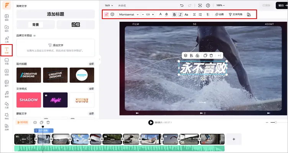Open the Templates (模板) sidebar panel
Screen dimensions: 288x153
point(7,18)
